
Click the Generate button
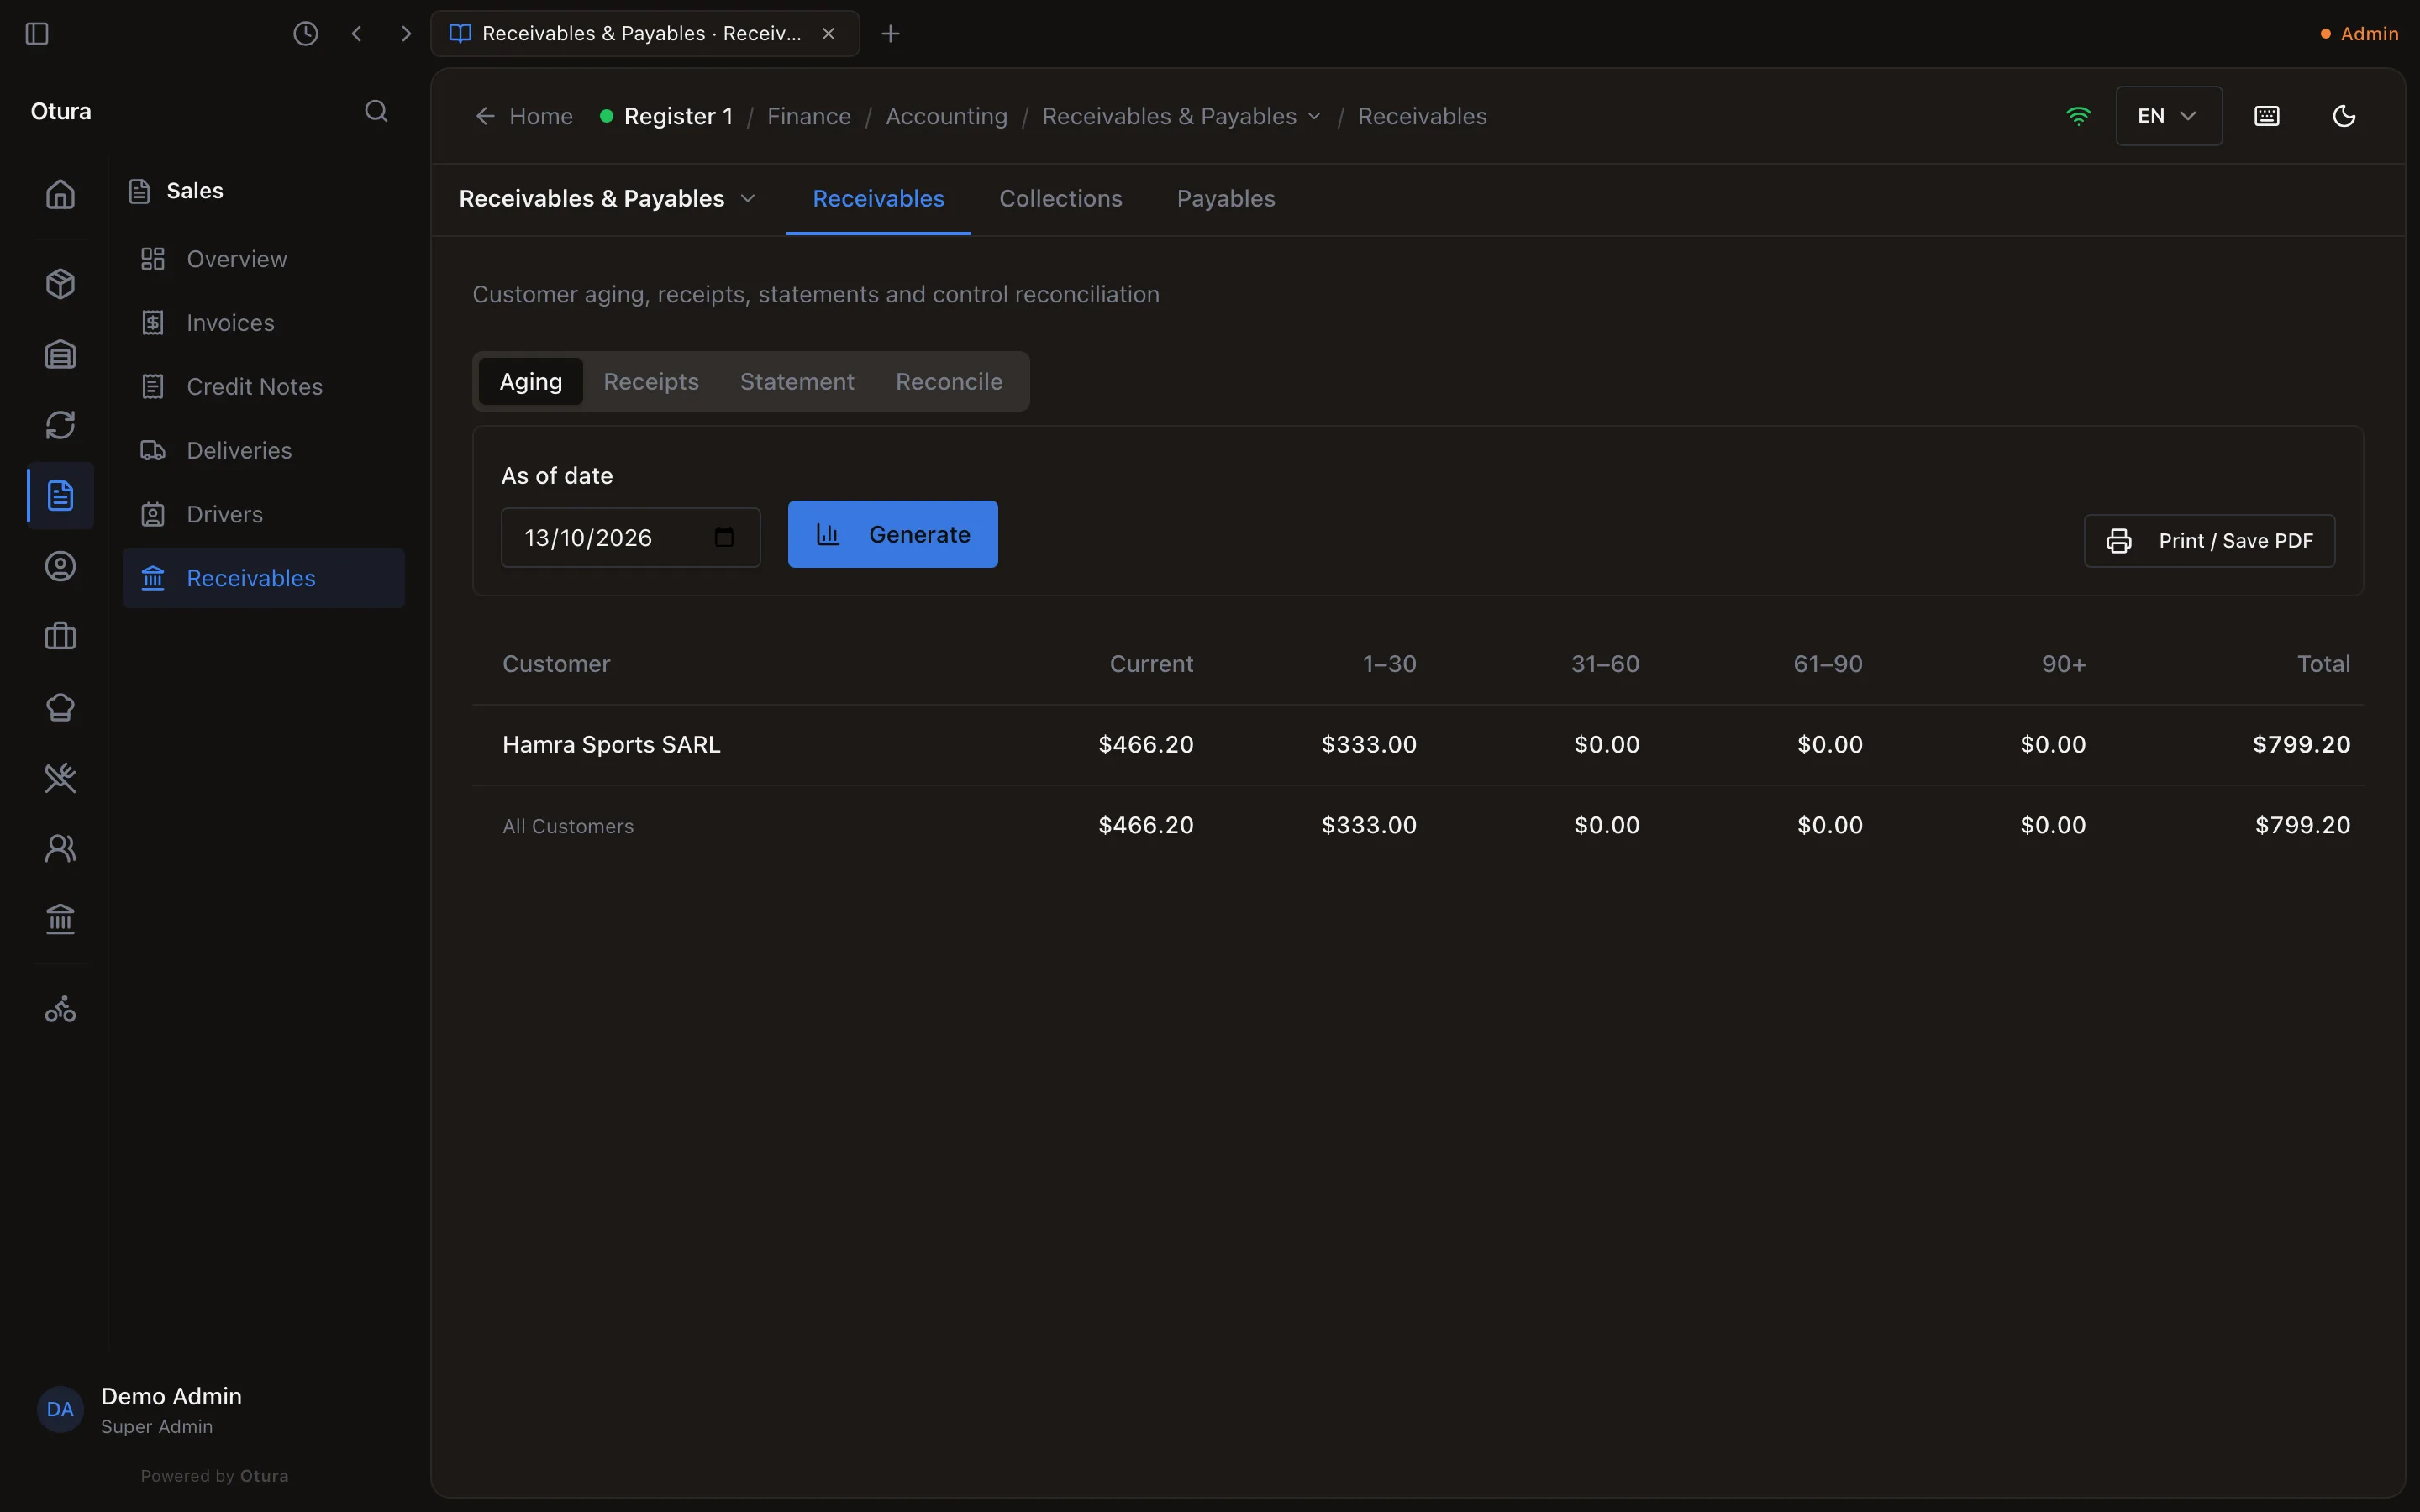[892, 534]
